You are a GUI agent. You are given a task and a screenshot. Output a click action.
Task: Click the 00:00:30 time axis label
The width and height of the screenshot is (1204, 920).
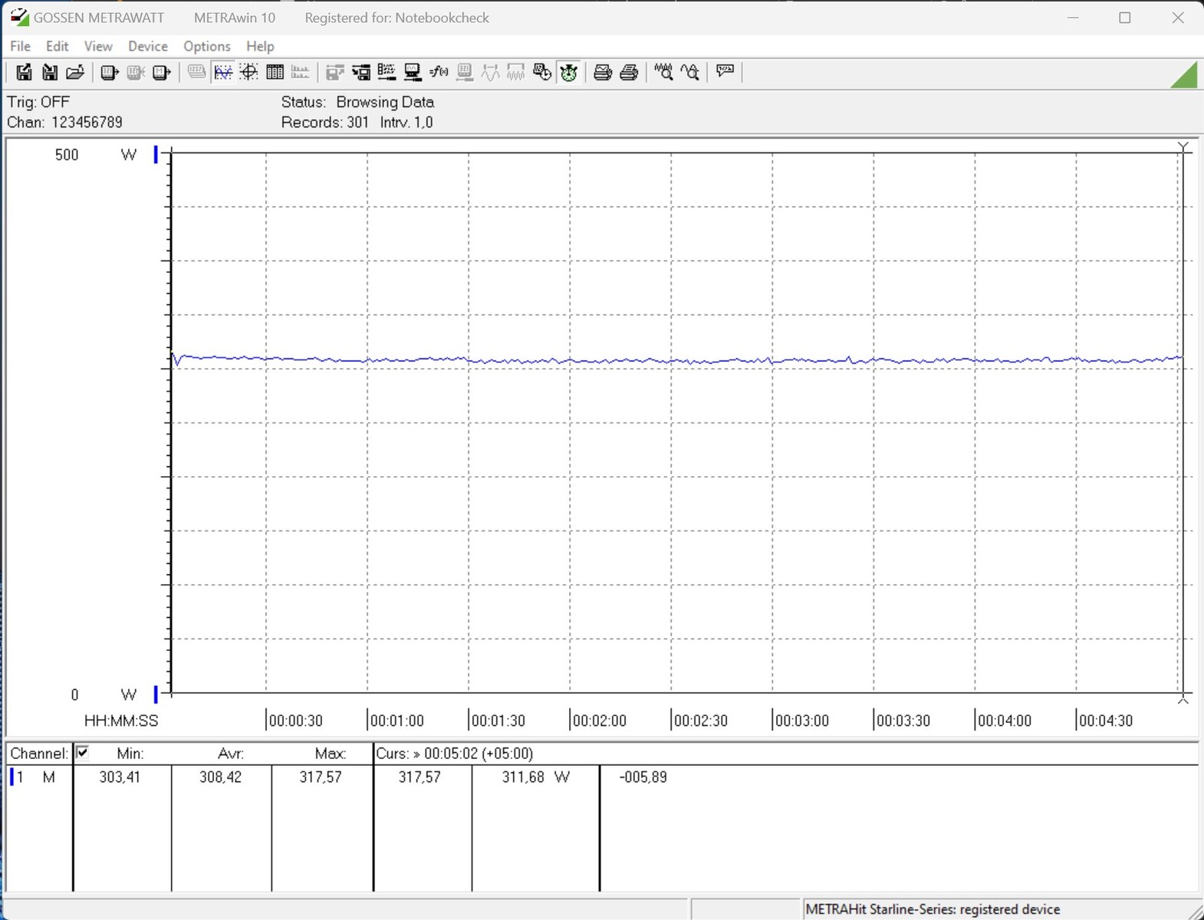coord(296,721)
